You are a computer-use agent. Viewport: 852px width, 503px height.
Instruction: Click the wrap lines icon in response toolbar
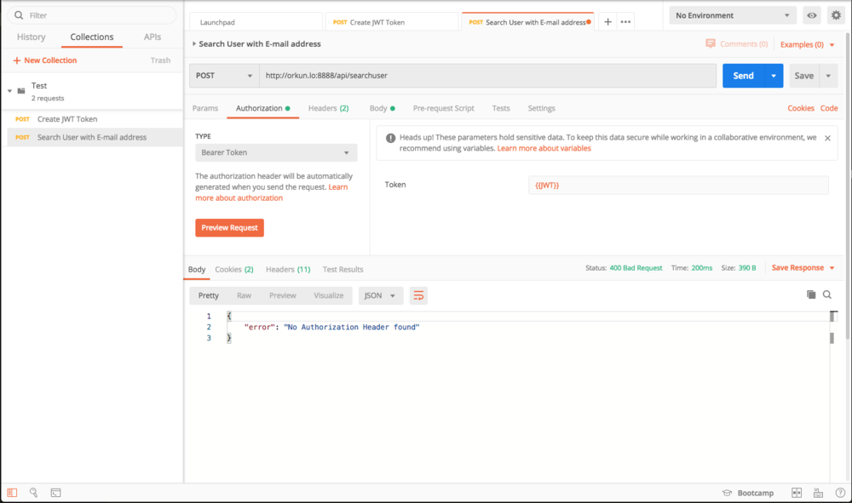point(418,295)
